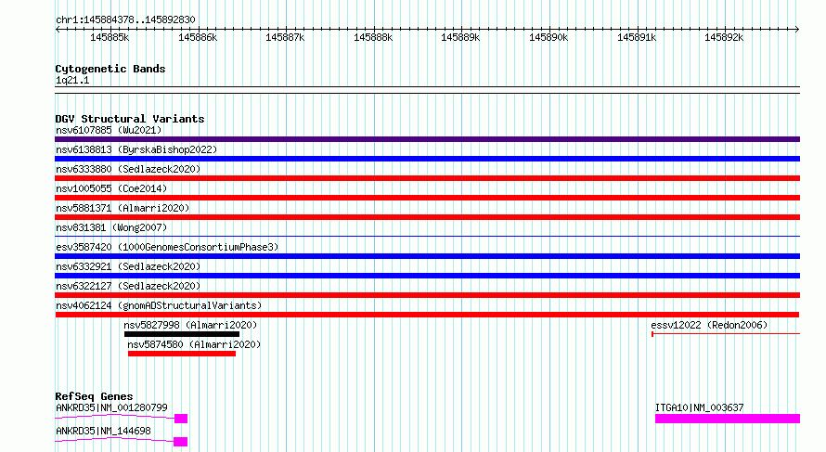Image resolution: width=826 pixels, height=452 pixels.
Task: Click the RefSeq Genes track heading
Action: (x=94, y=396)
